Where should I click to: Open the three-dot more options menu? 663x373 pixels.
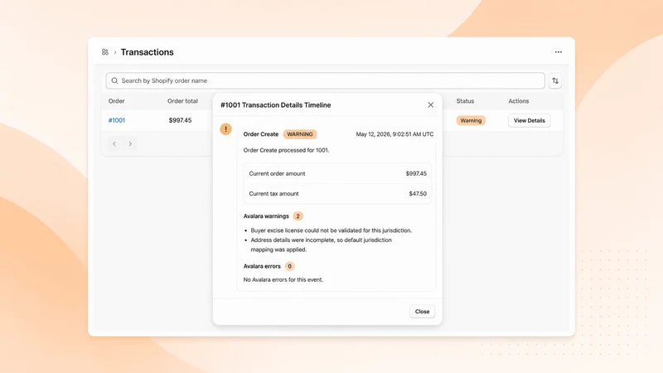pyautogui.click(x=558, y=52)
